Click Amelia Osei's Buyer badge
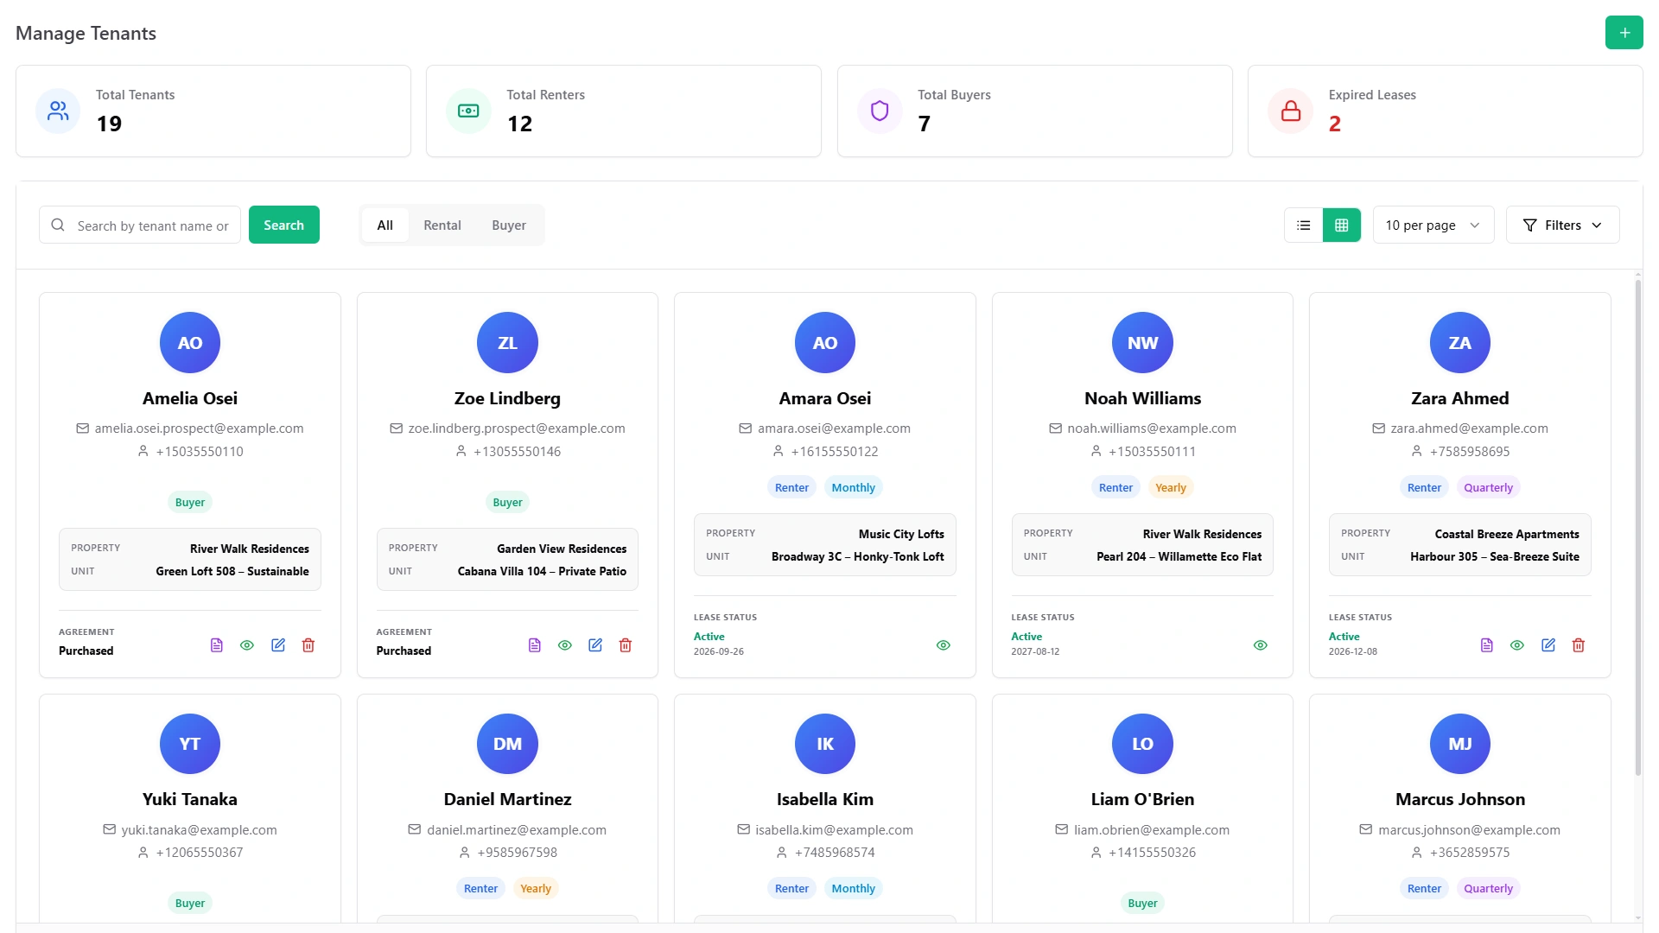 point(190,503)
